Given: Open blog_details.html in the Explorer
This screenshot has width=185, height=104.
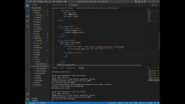Looking at the screenshot, I should [41, 64].
